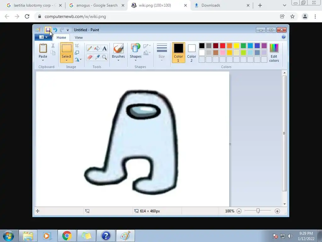
Task: Click the Crop icon in Image group
Action: [x=77, y=46]
